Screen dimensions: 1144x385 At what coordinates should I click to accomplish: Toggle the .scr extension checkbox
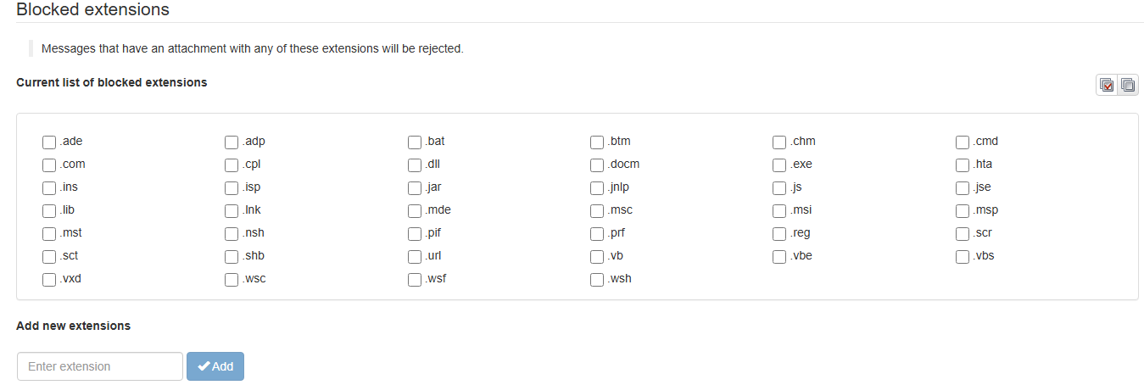point(963,233)
